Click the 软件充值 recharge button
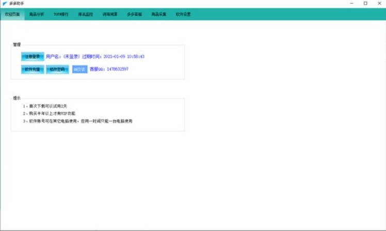The image size is (386, 231). pyautogui.click(x=32, y=69)
